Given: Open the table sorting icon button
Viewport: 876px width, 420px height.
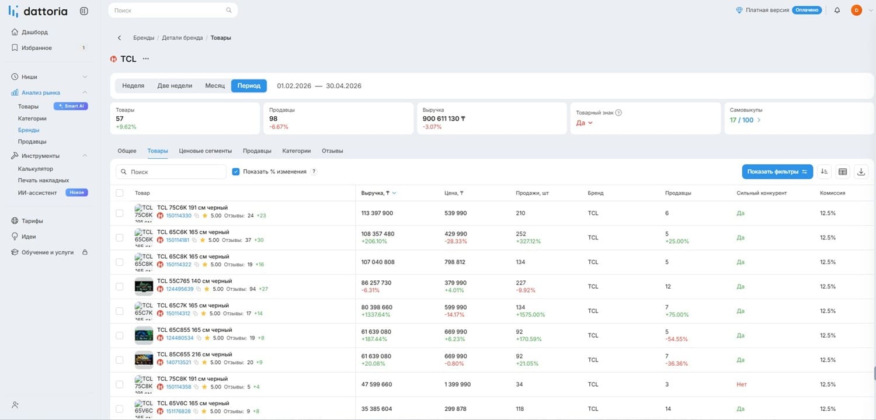Looking at the screenshot, I should click(x=824, y=172).
